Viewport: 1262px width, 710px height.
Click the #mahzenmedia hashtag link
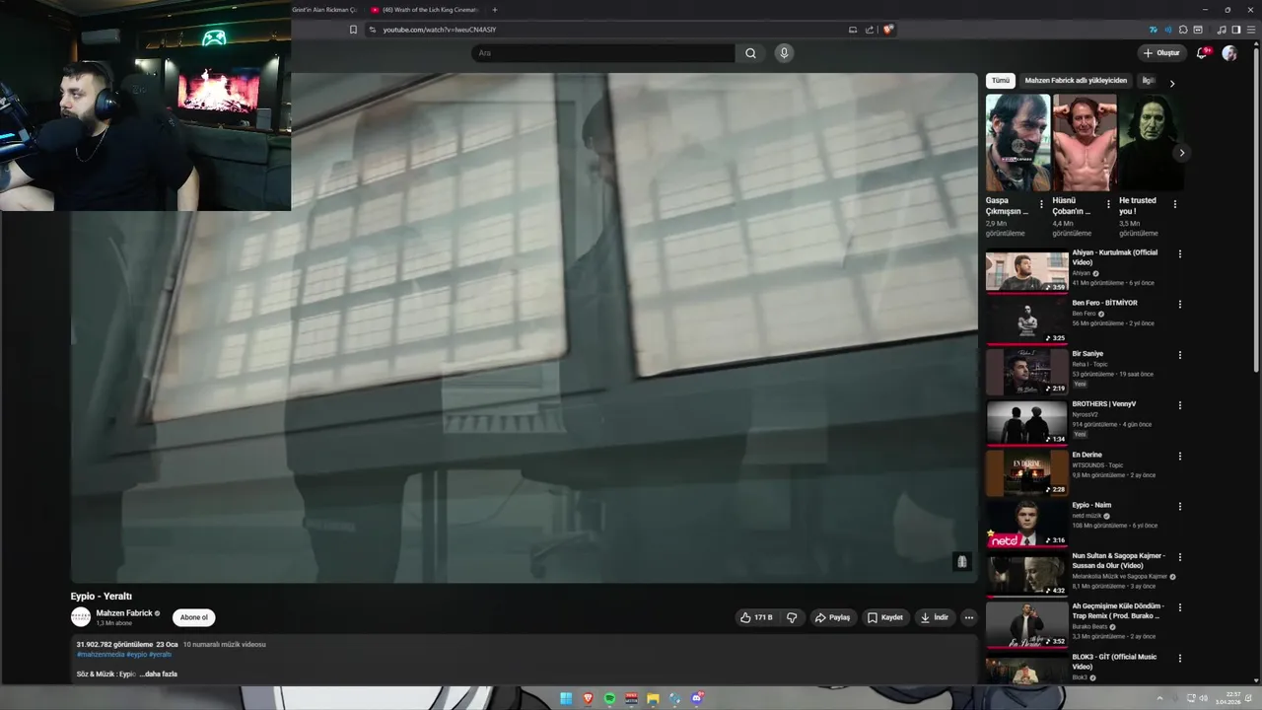pyautogui.click(x=101, y=655)
